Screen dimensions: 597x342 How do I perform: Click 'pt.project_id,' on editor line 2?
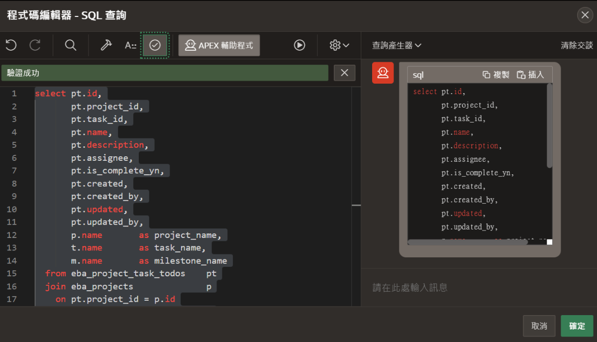point(107,107)
